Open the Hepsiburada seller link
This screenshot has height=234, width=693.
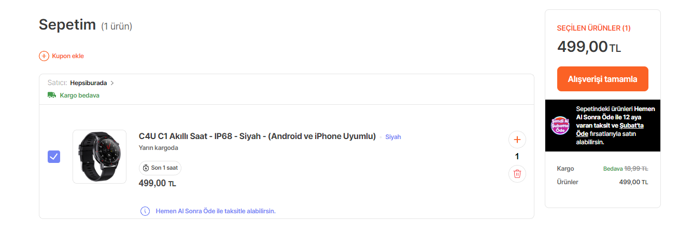(88, 82)
